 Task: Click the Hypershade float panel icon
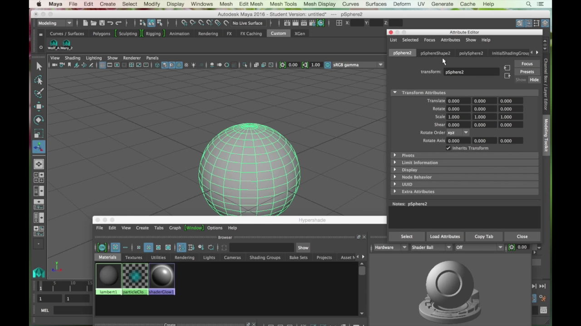pos(358,237)
